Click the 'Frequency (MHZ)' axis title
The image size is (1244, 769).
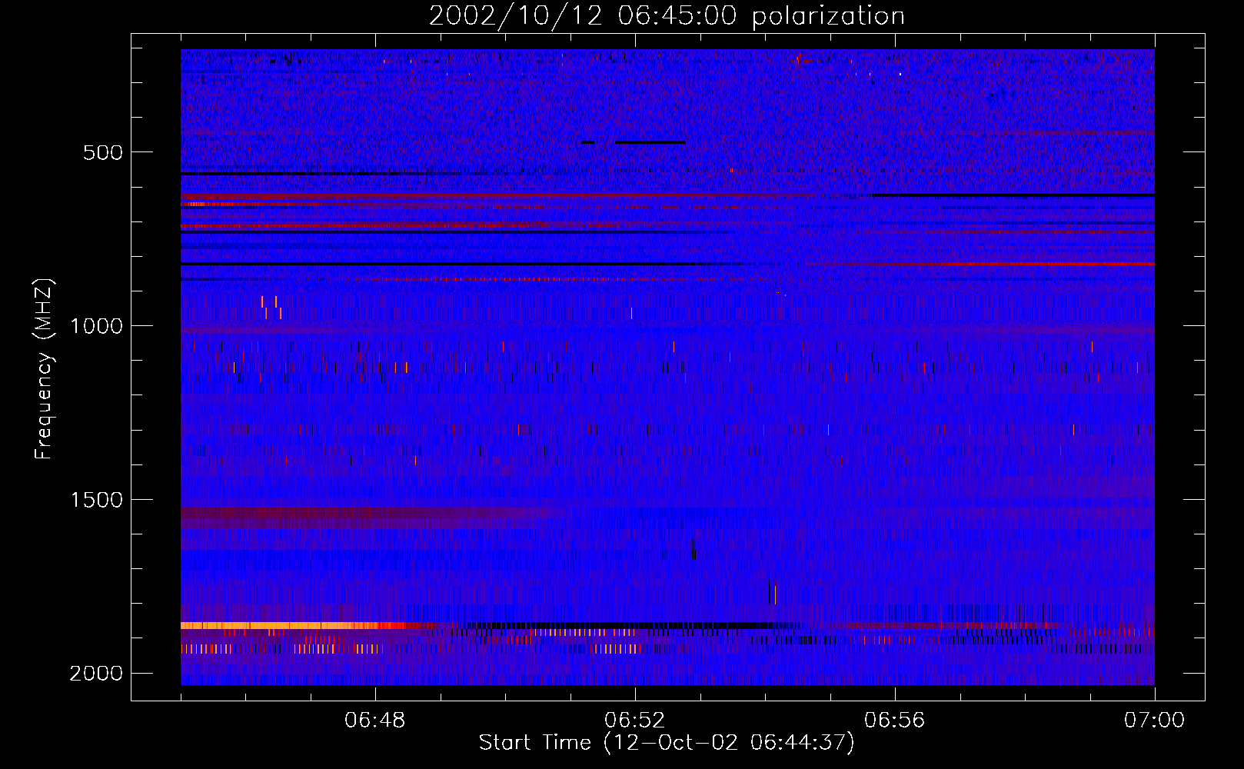coord(45,369)
